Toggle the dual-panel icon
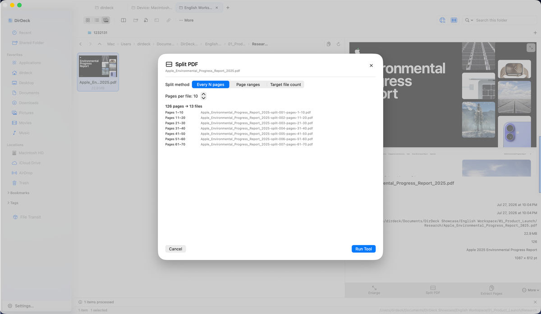The height and width of the screenshot is (314, 541). (454, 20)
